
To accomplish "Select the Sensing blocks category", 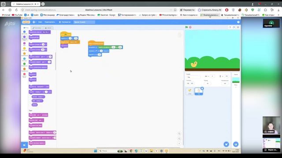I will [x=25, y=59].
